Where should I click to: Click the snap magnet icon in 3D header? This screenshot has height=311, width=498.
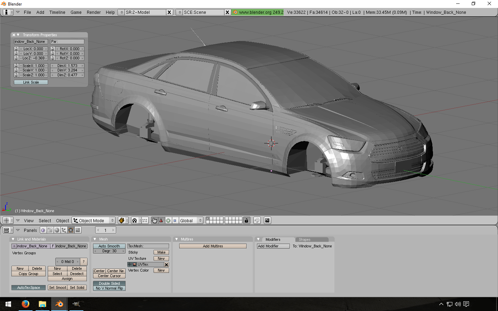(257, 220)
